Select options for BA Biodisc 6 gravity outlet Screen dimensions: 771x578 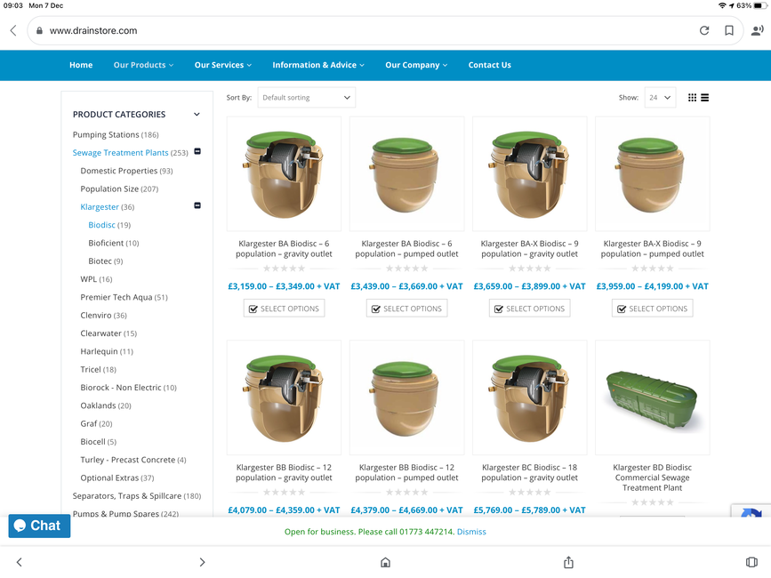[x=284, y=309]
